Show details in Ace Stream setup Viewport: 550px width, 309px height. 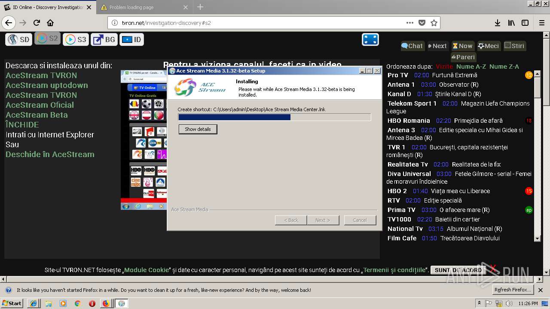click(x=198, y=129)
